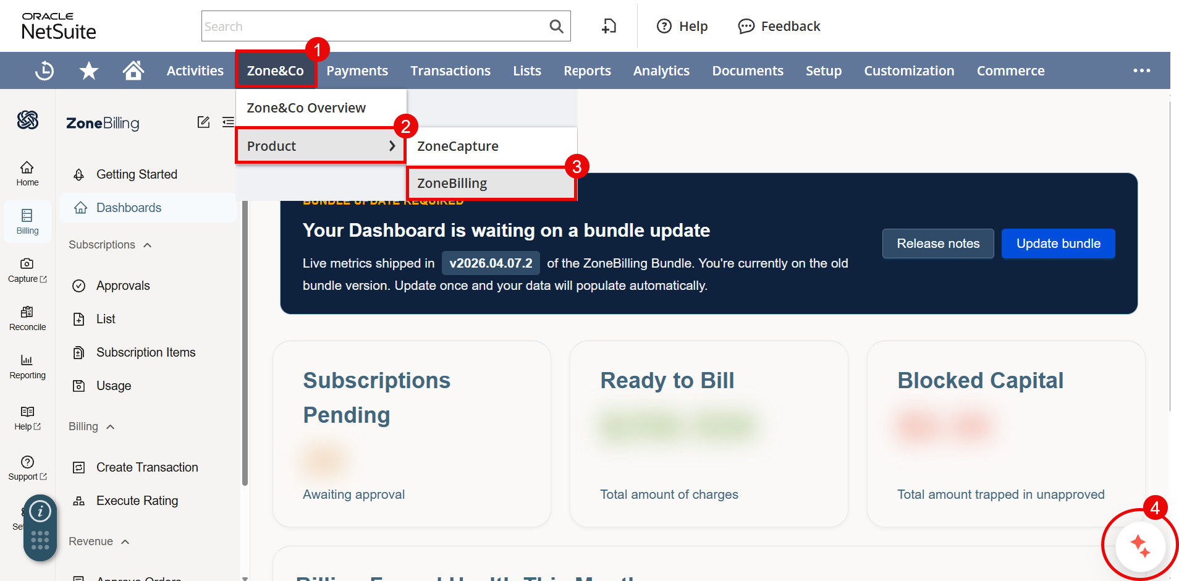Viewport: 1179px width, 581px height.
Task: Select Billing in the left rail
Action: coord(27,222)
